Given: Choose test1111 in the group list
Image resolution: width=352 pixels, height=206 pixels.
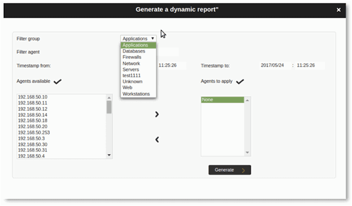Looking at the screenshot, I should [138, 76].
